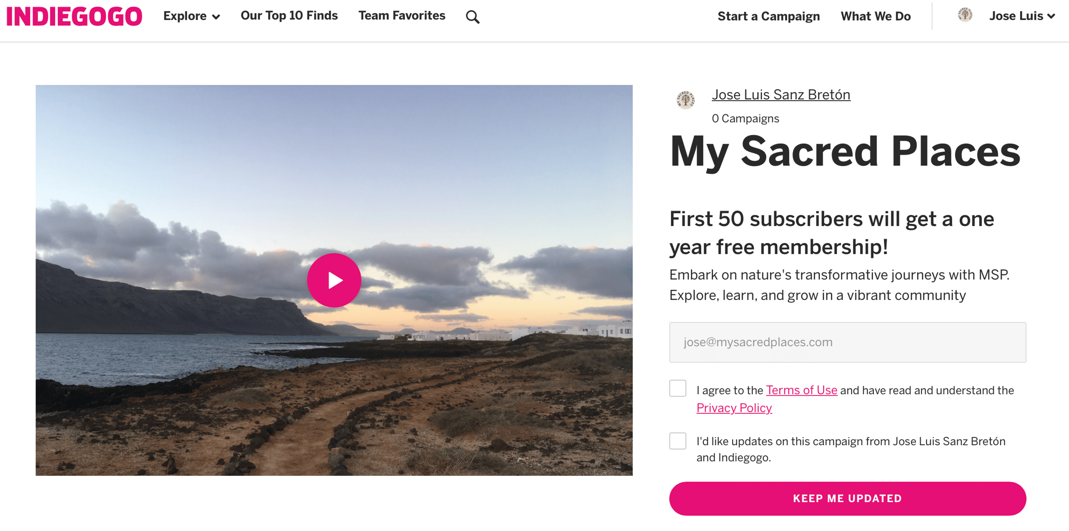Click the Indiegogo logo
Viewport: 1069px width, 531px height.
click(x=73, y=16)
